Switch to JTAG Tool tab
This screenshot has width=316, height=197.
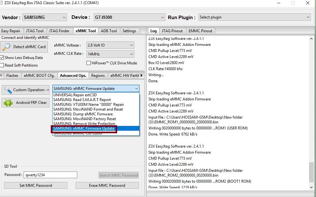pos(35,31)
